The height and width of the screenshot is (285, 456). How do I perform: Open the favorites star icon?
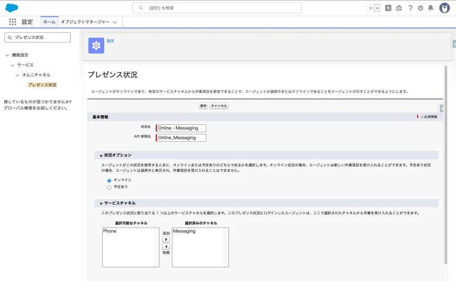pos(370,8)
